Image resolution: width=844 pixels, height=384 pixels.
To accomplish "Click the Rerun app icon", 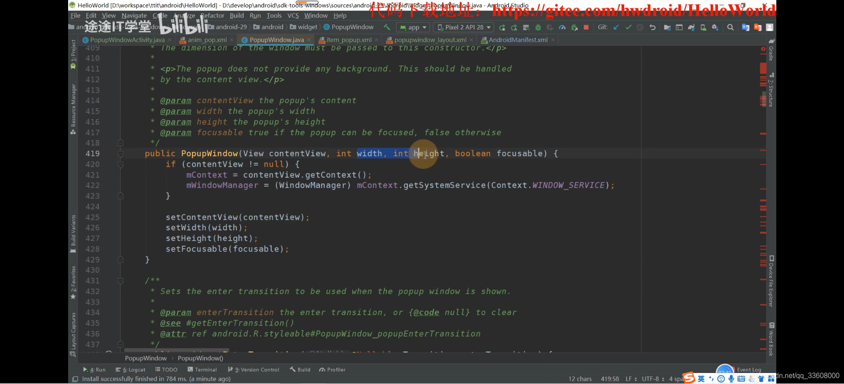I will tap(502, 27).
